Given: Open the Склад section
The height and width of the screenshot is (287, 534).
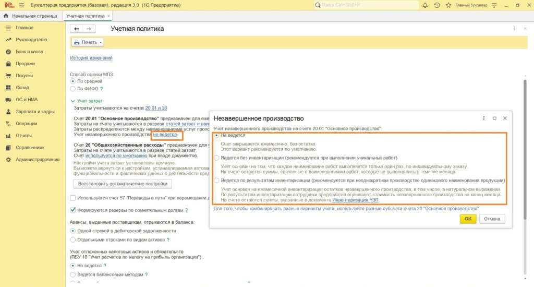Looking at the screenshot, I should point(22,88).
